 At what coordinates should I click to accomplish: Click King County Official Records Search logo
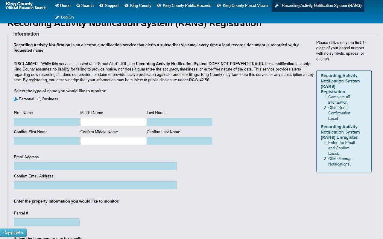(x=26, y=6)
